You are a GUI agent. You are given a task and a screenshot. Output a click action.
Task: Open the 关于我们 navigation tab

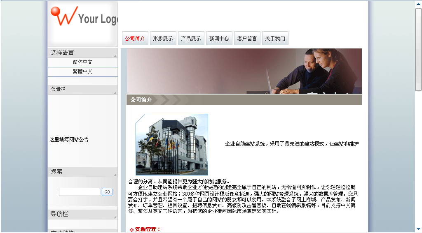(275, 38)
